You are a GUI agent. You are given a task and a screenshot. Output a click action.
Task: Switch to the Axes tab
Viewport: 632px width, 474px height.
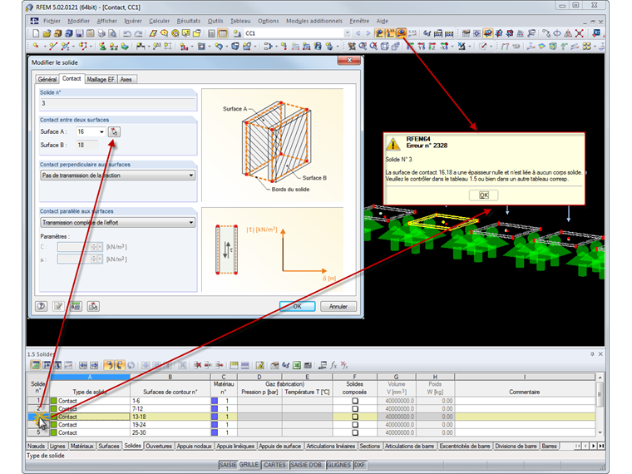click(126, 79)
